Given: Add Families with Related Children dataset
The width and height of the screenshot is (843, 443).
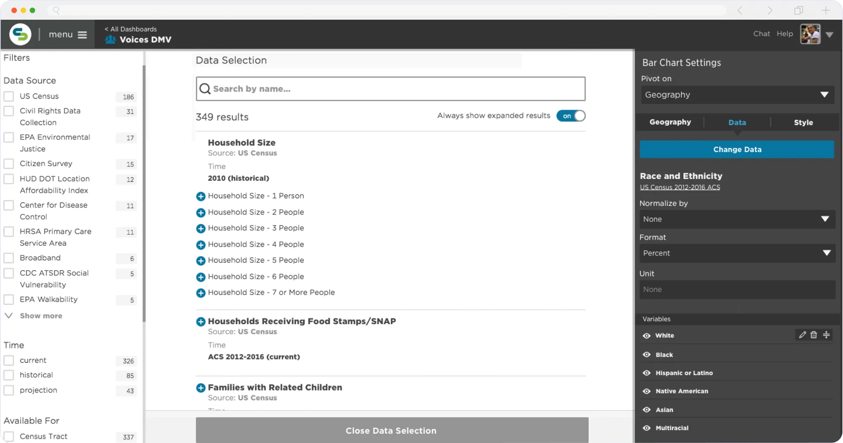Looking at the screenshot, I should [201, 388].
